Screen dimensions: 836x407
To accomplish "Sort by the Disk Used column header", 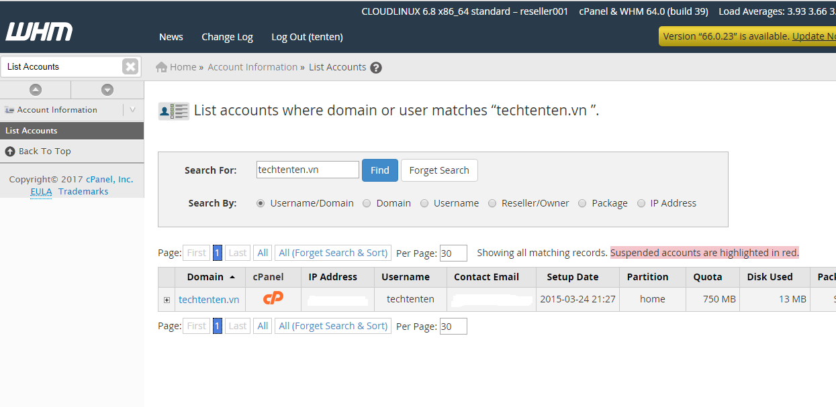I will pos(770,277).
